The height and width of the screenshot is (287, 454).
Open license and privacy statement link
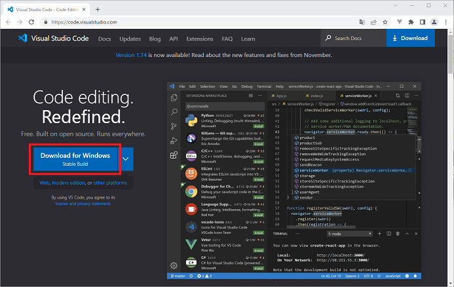[83, 204]
